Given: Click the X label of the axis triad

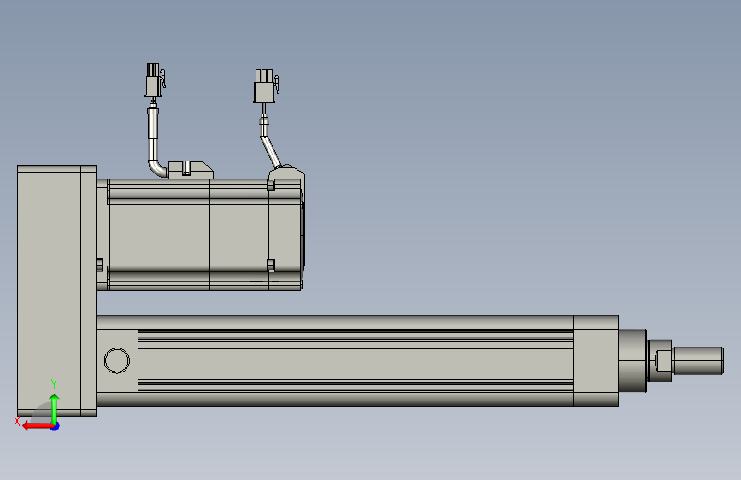Looking at the screenshot, I should tap(17, 421).
